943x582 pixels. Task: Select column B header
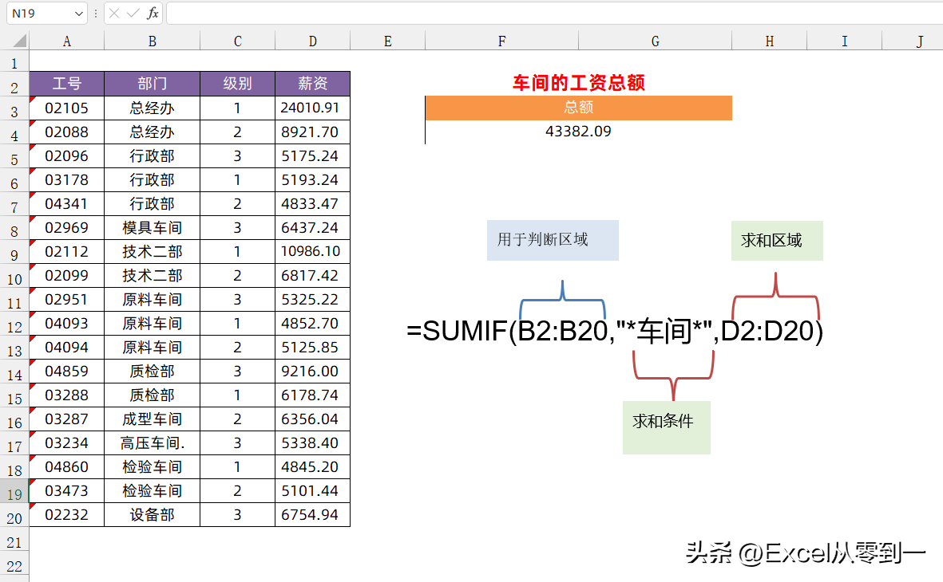coord(152,41)
